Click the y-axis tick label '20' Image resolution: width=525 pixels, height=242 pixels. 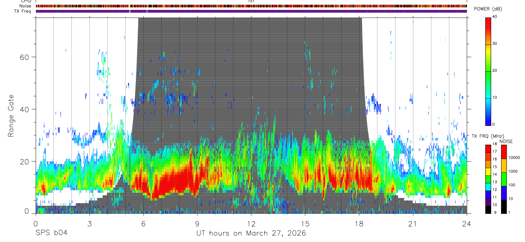click(25, 161)
